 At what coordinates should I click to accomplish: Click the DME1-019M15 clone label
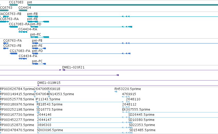pyautogui.click(x=49, y=83)
